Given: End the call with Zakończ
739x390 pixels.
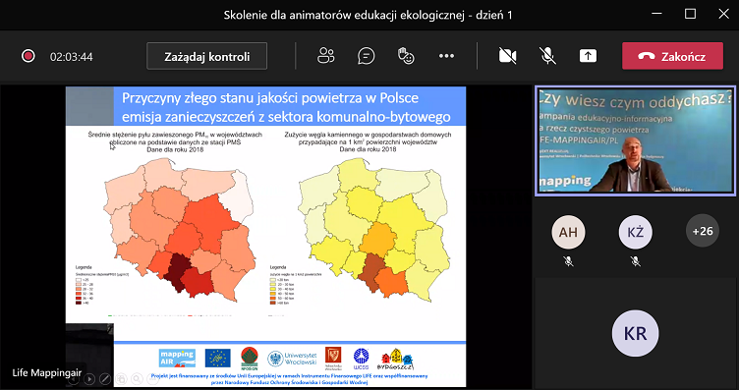Looking at the screenshot, I should (x=672, y=56).
